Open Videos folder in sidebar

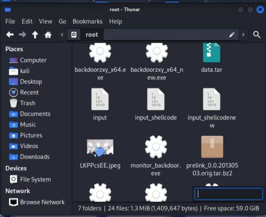pos(23,146)
